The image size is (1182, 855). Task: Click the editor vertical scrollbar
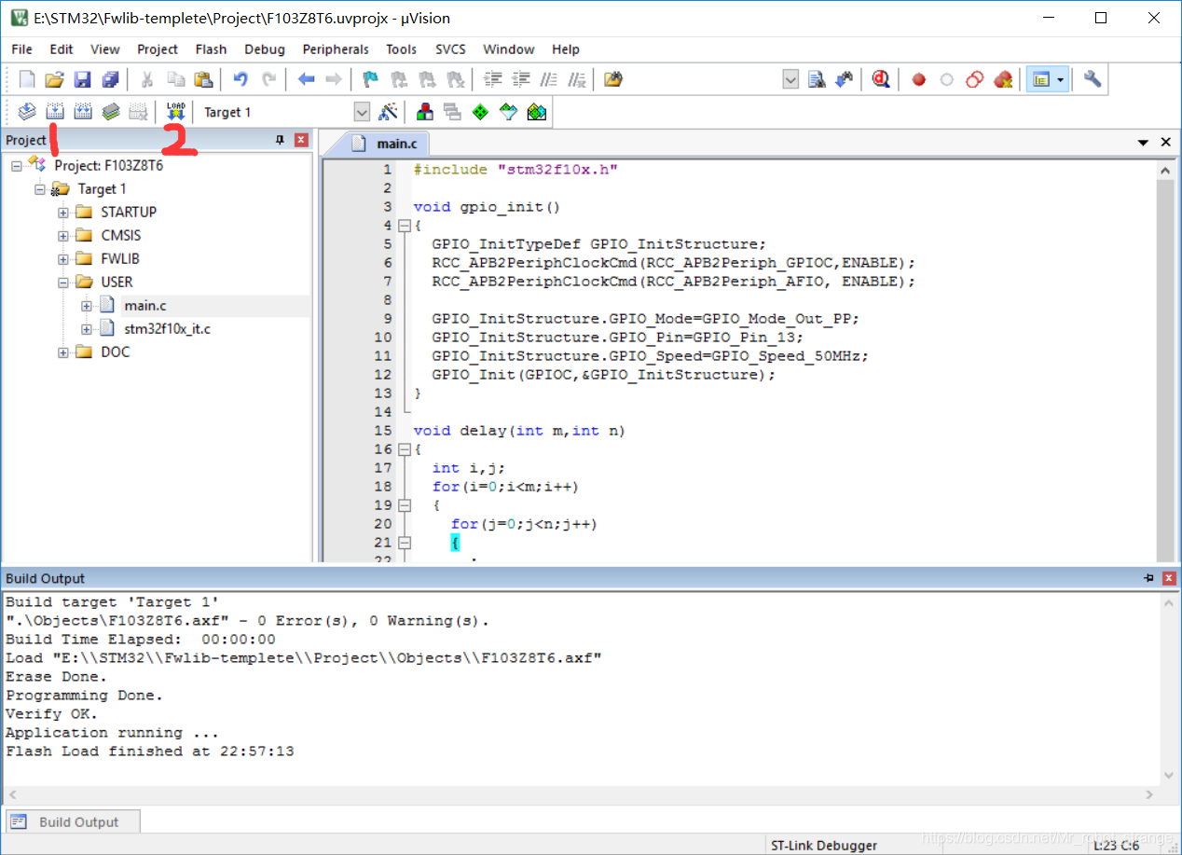1165,362
